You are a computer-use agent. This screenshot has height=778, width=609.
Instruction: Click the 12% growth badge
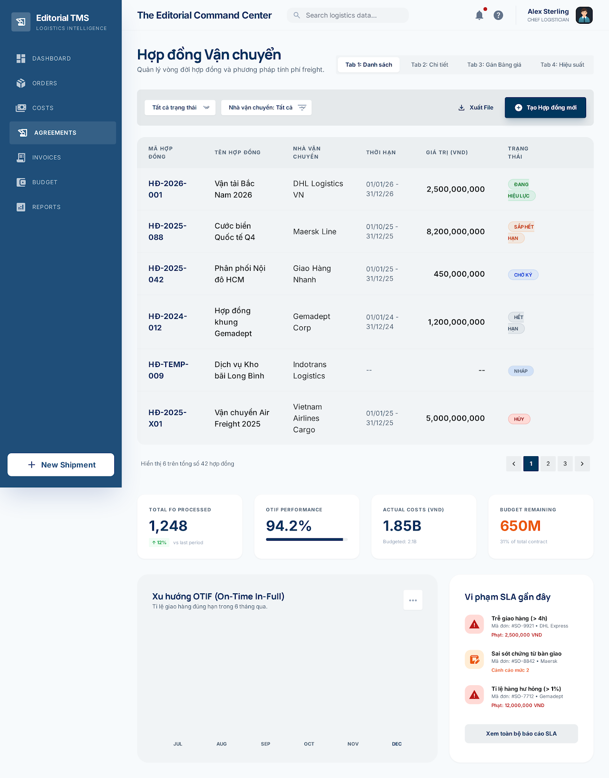(159, 543)
